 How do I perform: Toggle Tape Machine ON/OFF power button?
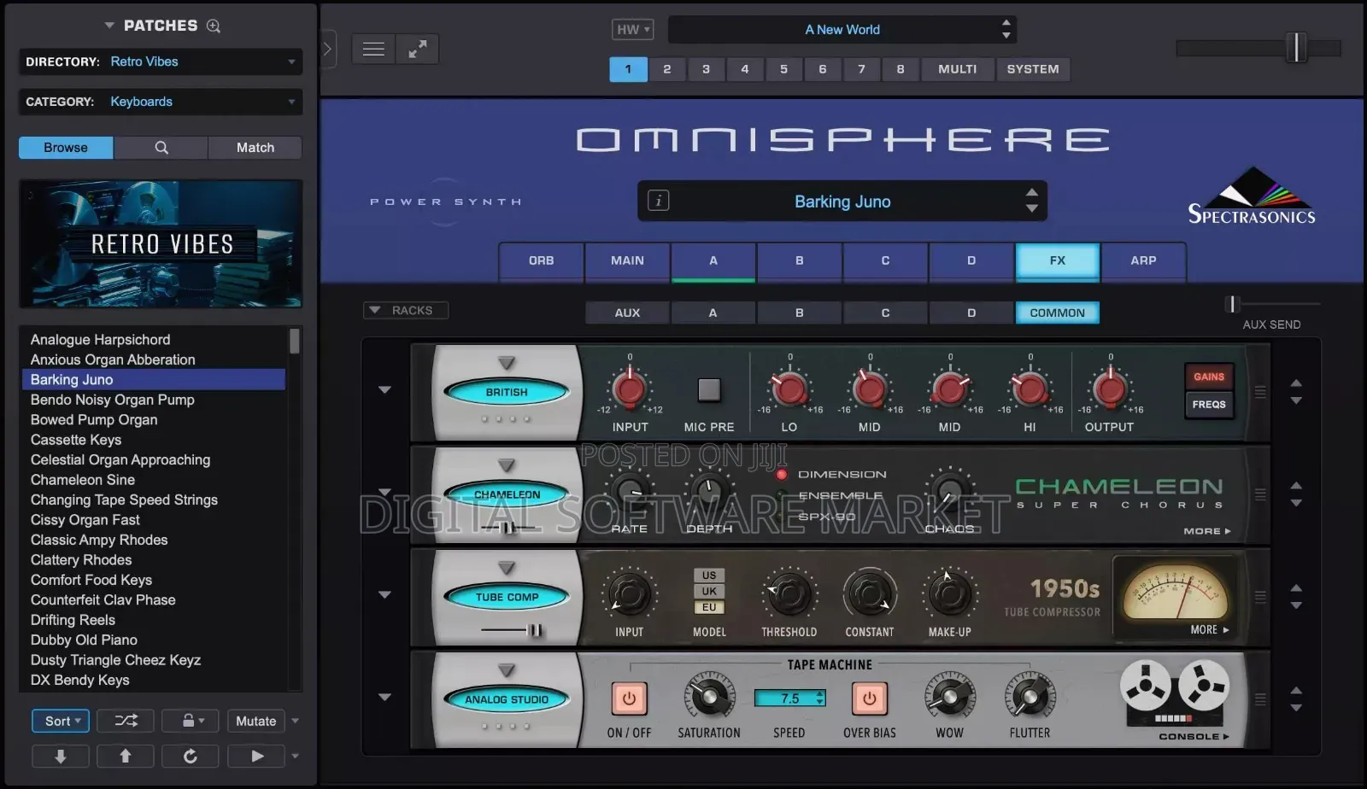pos(629,698)
